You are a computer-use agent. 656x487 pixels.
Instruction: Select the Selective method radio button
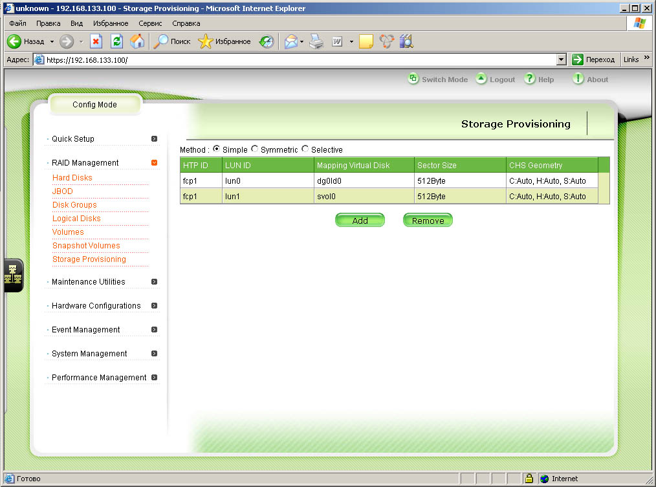click(x=305, y=149)
